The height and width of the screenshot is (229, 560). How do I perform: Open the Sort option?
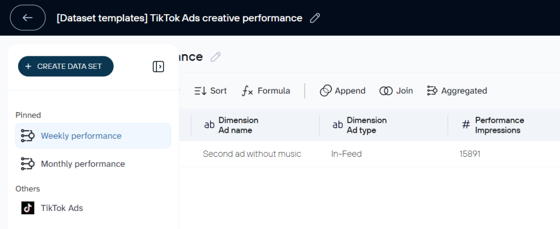tap(211, 91)
